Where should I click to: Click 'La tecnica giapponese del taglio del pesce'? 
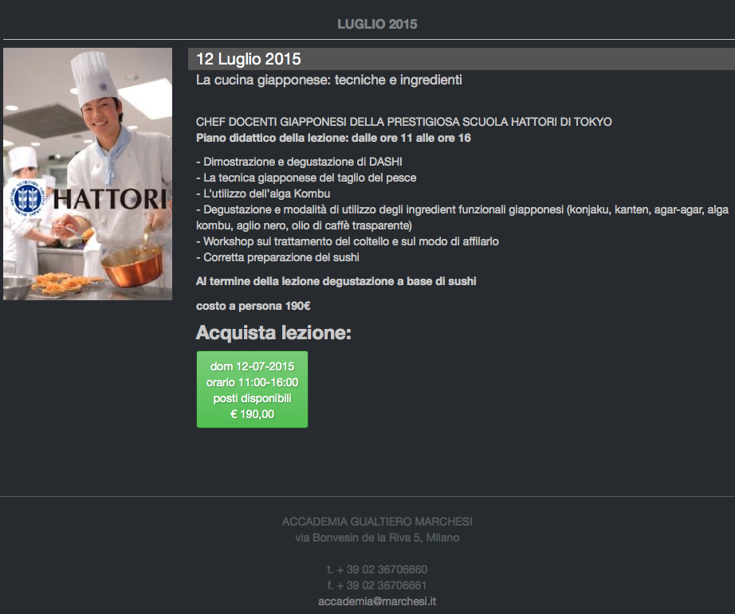[x=306, y=178]
